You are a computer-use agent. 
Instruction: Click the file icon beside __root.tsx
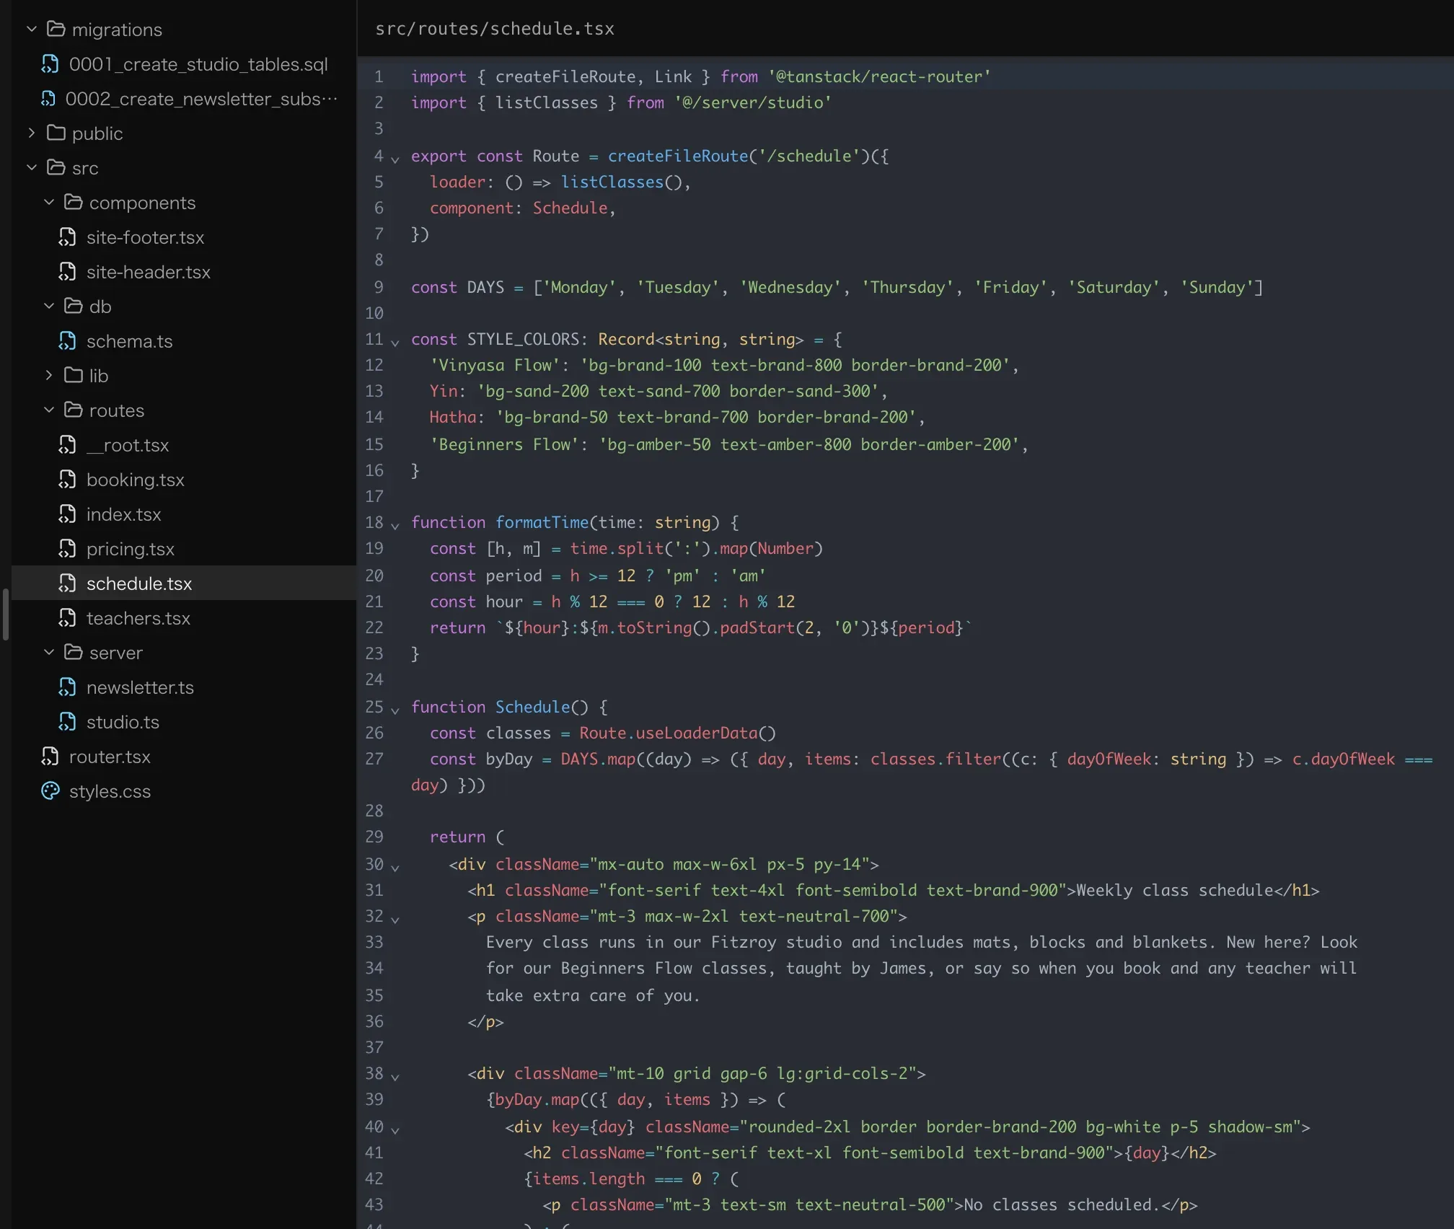(x=67, y=445)
